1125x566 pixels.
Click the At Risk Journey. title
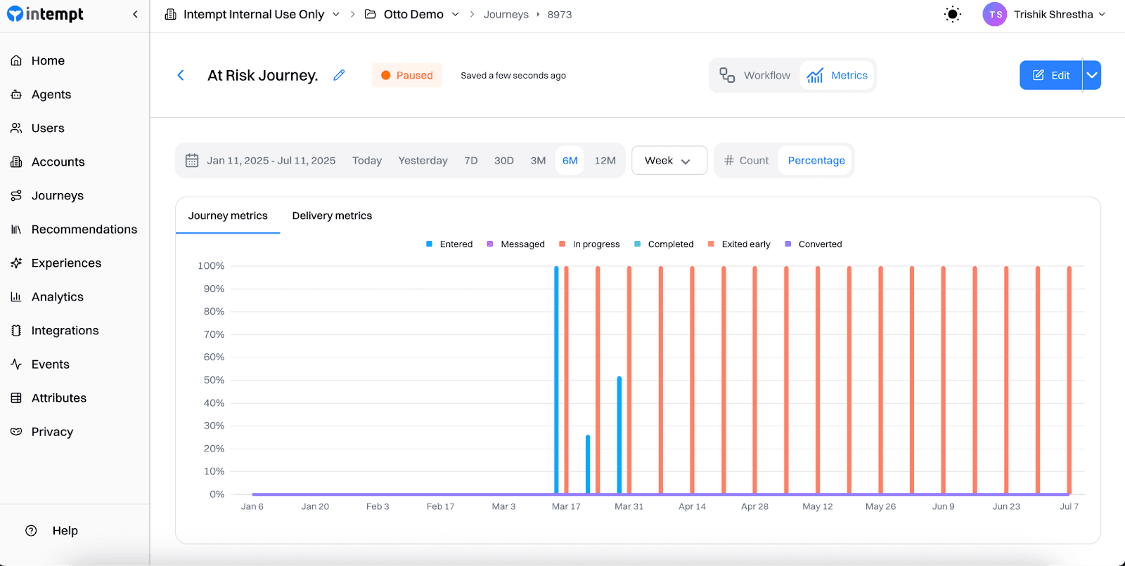[x=262, y=75]
